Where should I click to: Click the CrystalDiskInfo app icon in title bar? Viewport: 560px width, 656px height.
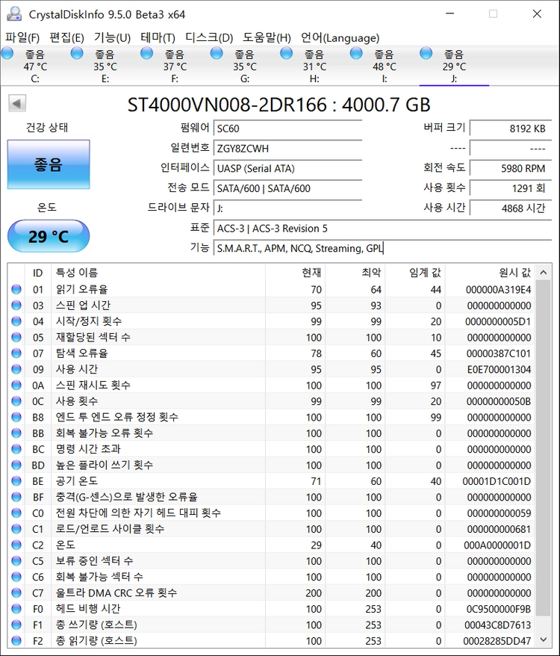[14, 14]
